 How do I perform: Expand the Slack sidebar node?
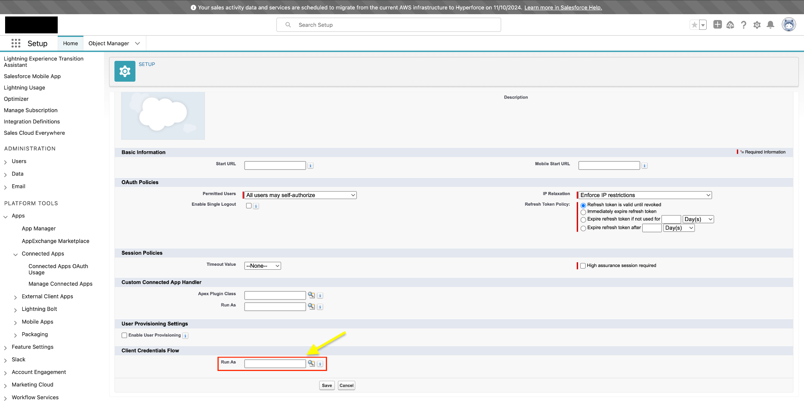click(x=5, y=360)
